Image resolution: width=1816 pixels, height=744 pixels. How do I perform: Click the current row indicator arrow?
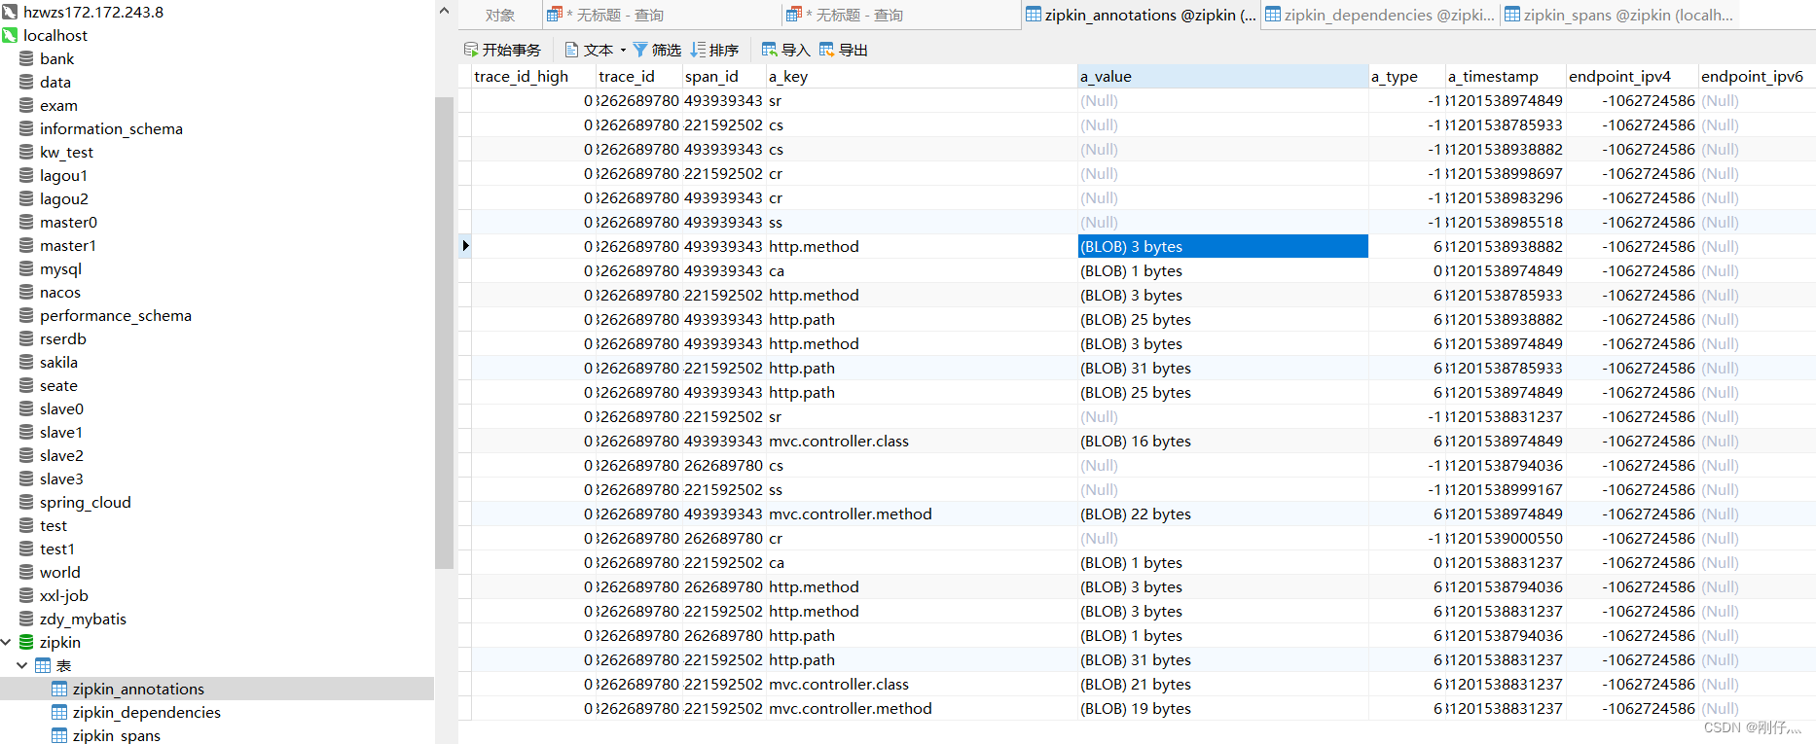coord(465,246)
